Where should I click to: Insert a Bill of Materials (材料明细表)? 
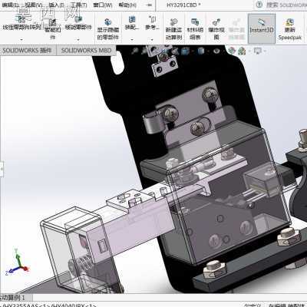pos(195,29)
